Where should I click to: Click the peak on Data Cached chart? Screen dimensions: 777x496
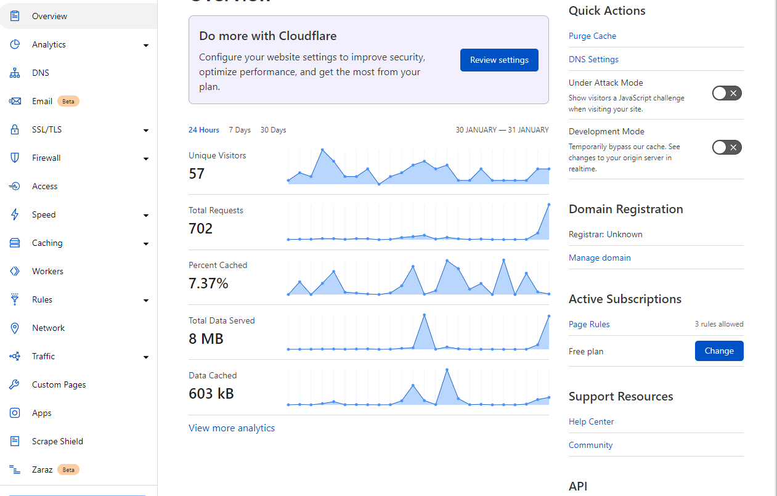(x=447, y=370)
